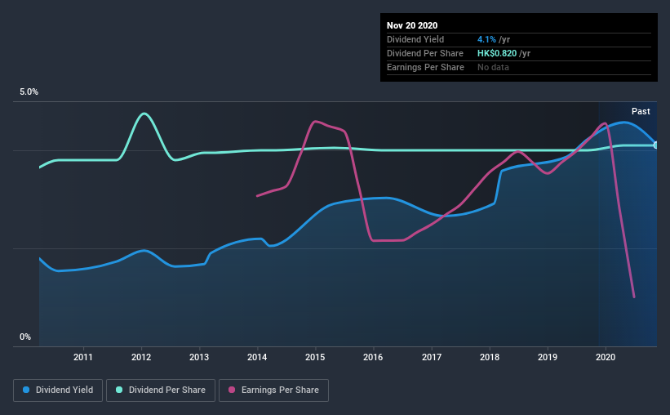
Task: Select the 2014 year tick label
Action: 257,357
